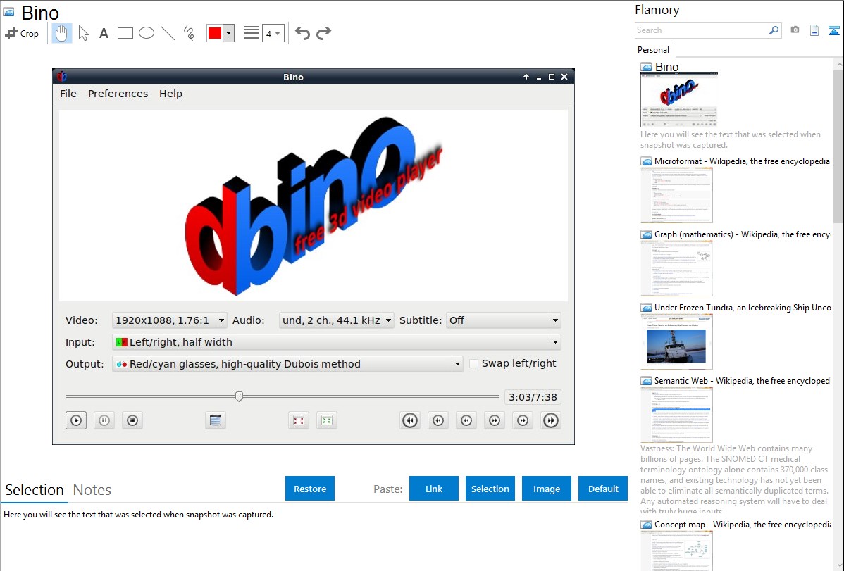The image size is (844, 571).
Task: Open the Help menu in Bino
Action: [x=170, y=94]
